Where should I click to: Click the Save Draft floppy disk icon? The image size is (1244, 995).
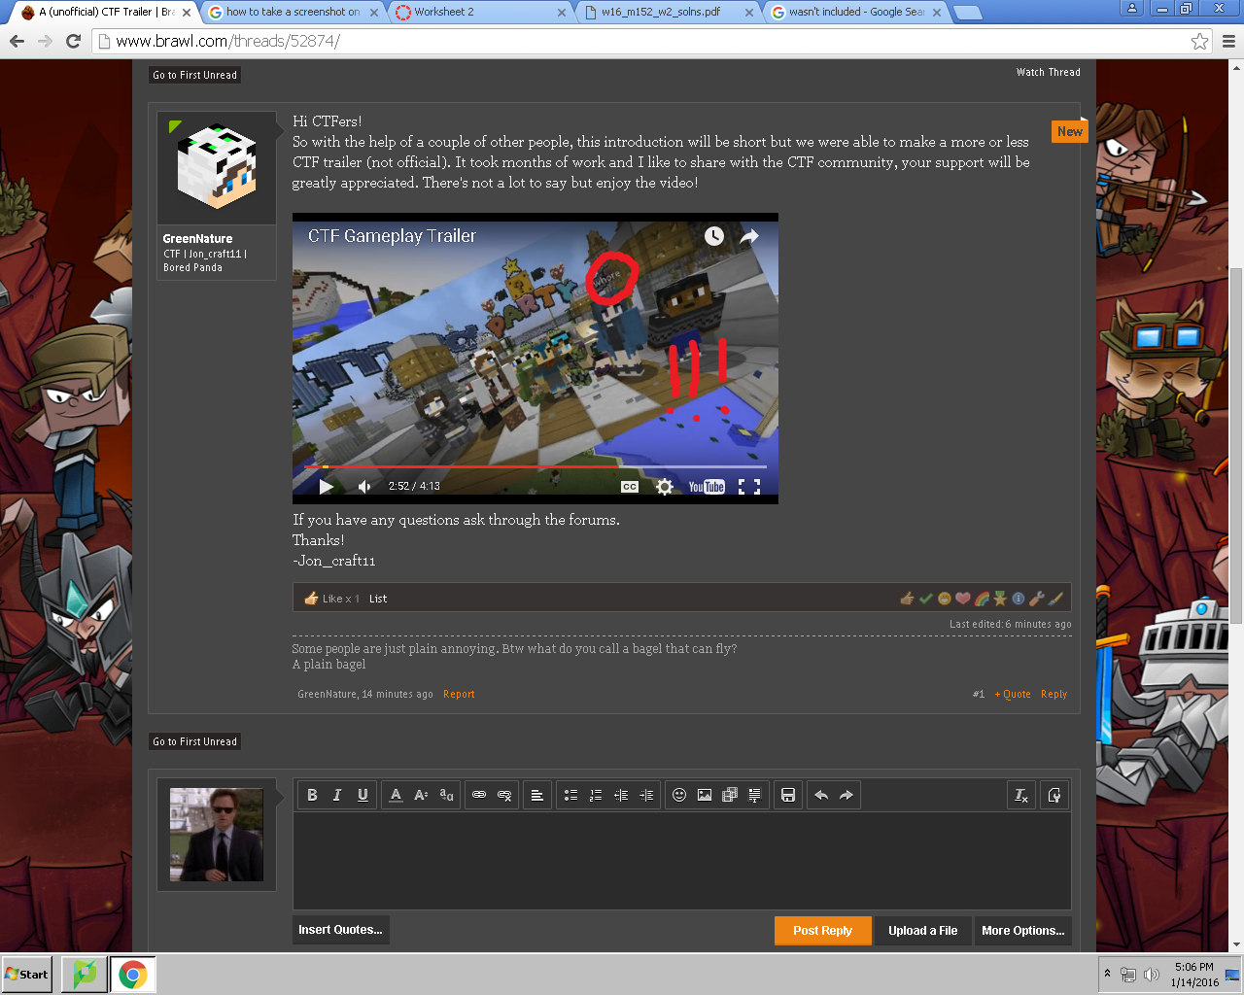[x=788, y=795]
